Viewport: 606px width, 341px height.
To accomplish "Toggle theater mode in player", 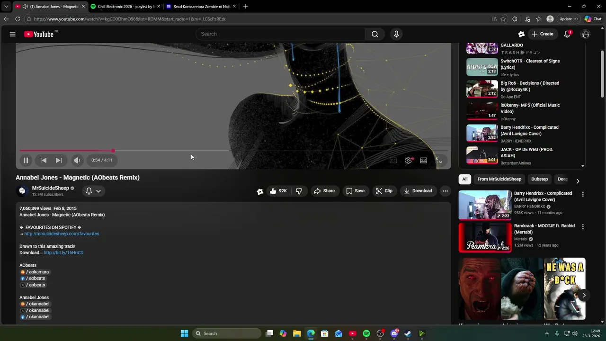I will (x=424, y=161).
